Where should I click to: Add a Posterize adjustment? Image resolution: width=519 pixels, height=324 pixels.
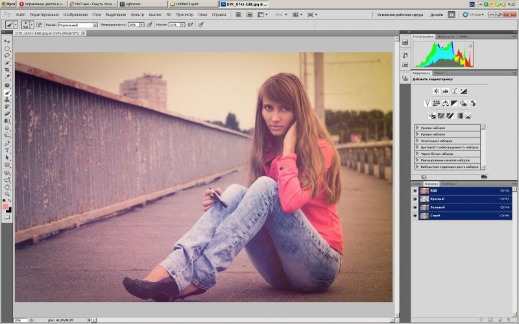(x=441, y=116)
